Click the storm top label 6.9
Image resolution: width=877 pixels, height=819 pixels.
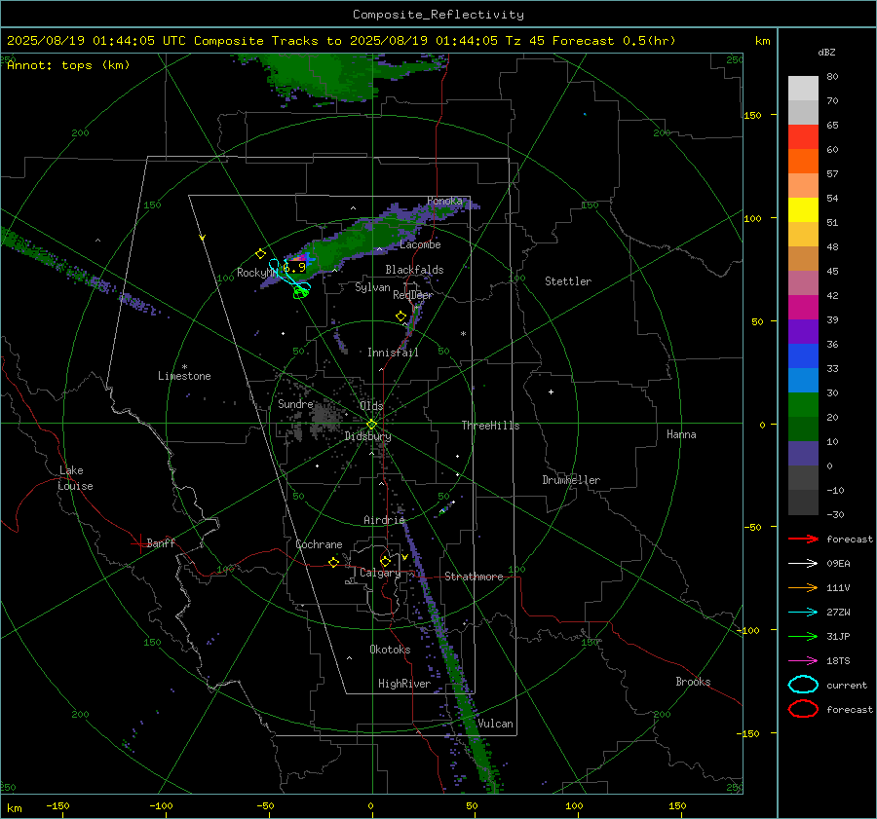294,268
